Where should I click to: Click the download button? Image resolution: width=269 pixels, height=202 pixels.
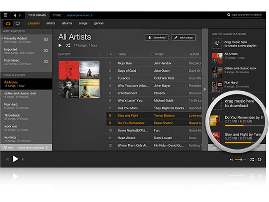click(x=156, y=37)
